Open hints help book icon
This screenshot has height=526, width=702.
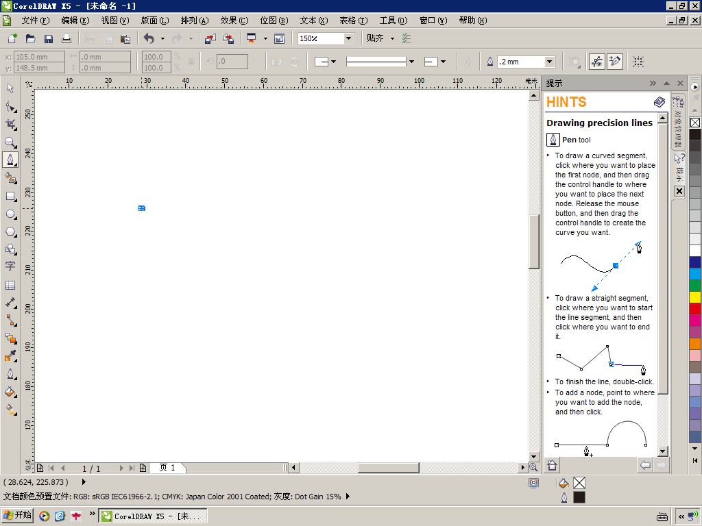coord(659,102)
